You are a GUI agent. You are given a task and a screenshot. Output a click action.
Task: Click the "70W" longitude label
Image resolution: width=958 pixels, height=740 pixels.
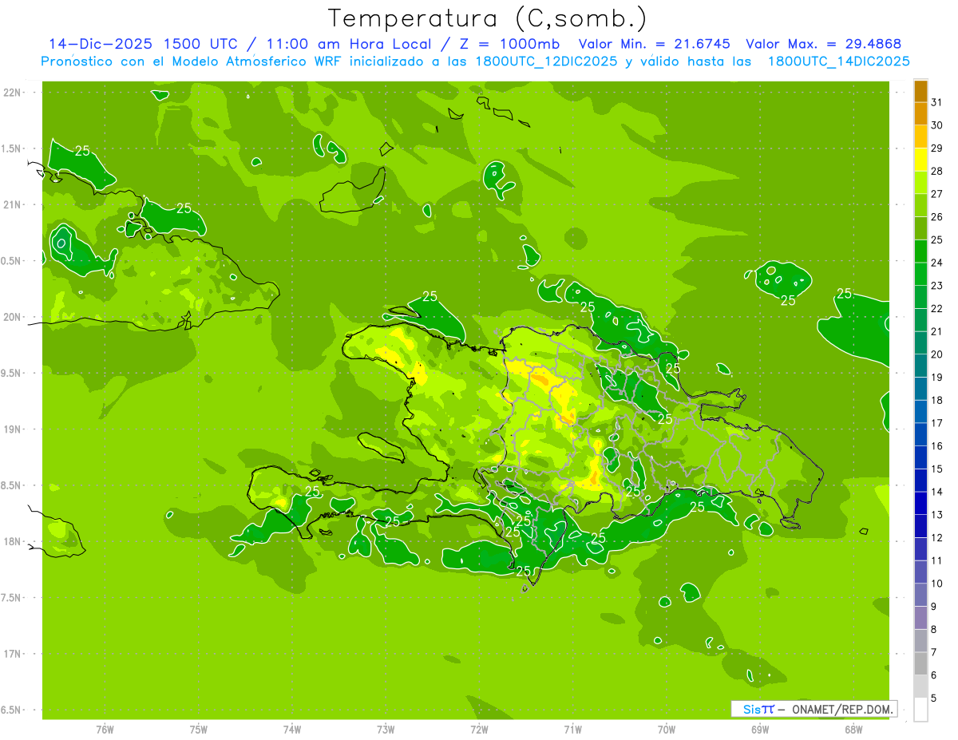pos(666,730)
